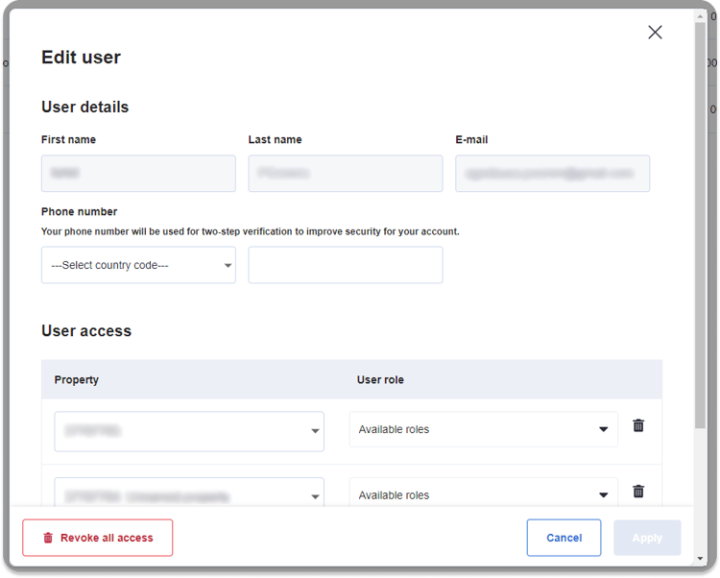Click the User access section heading

pyautogui.click(x=86, y=331)
